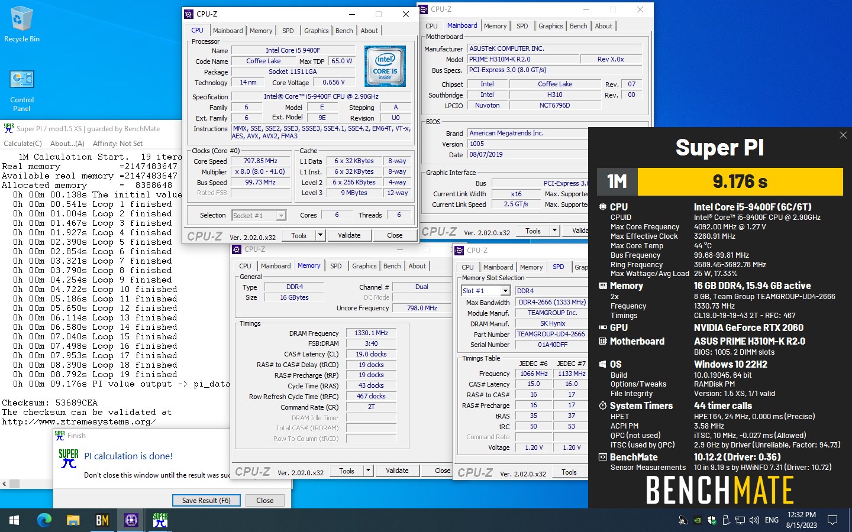
Task: Switch to BenchMate via taskbar BM icon
Action: pyautogui.click(x=102, y=520)
